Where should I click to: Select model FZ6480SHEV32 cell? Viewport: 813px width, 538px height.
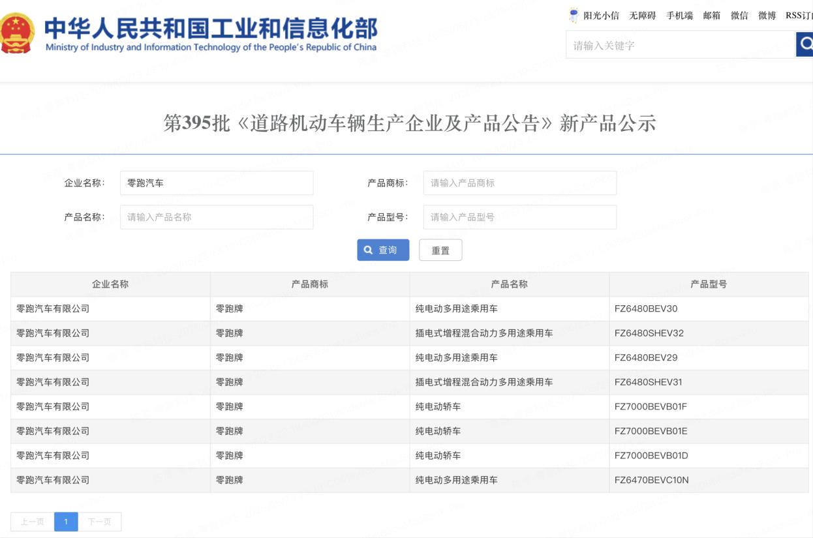point(709,333)
